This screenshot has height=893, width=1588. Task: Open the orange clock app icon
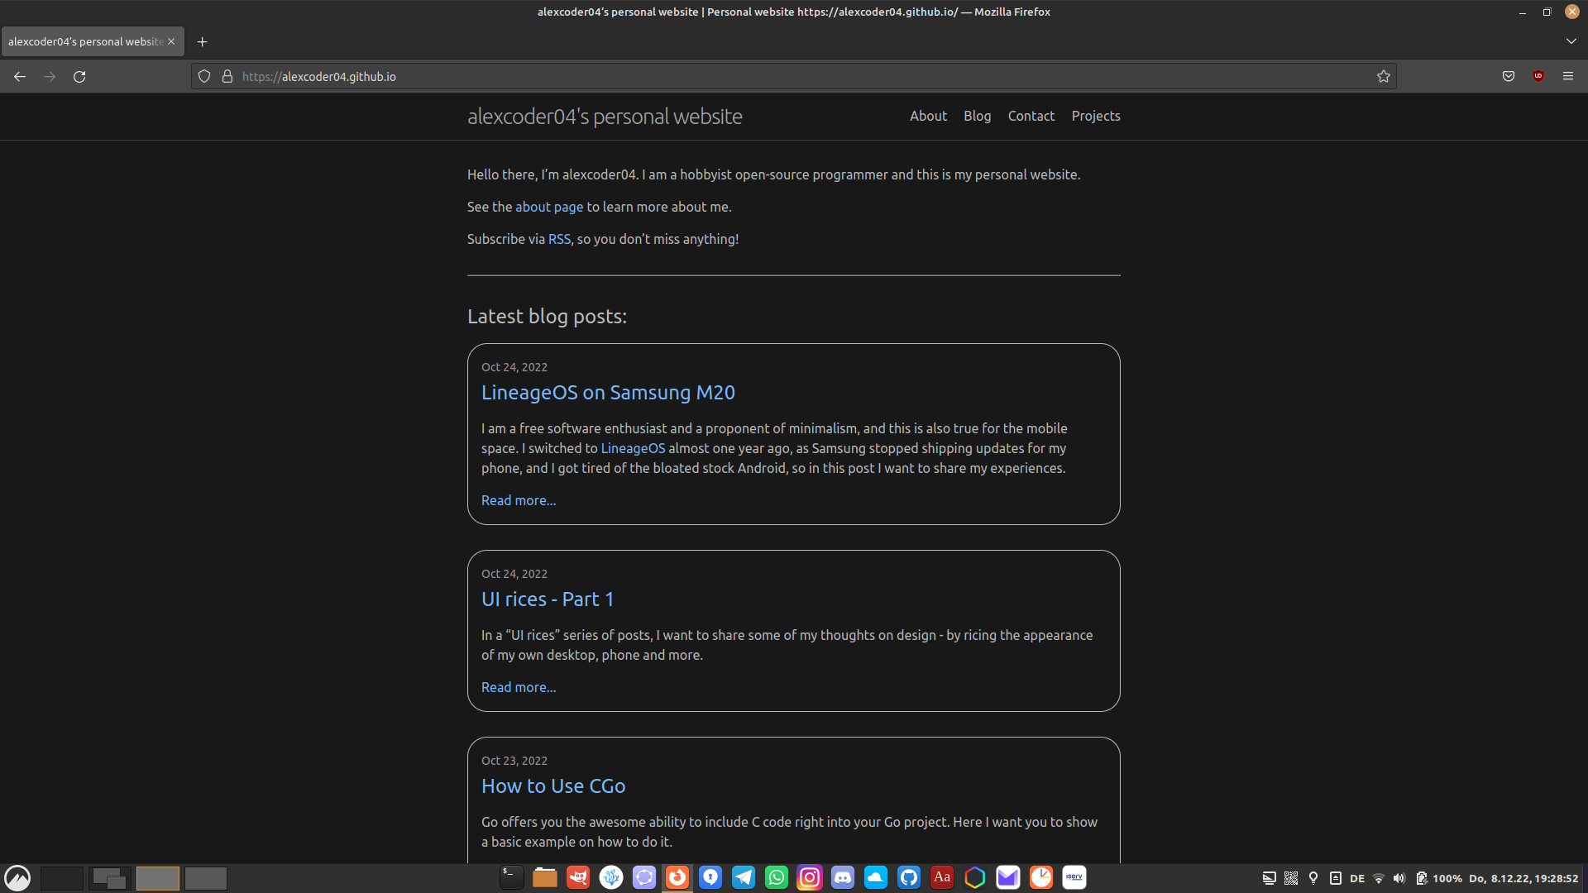[1041, 877]
